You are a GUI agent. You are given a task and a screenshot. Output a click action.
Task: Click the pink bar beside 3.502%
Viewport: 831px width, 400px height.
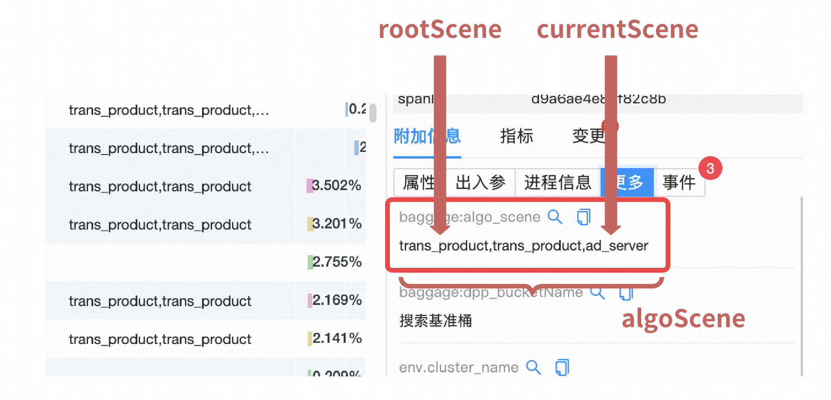[x=310, y=186]
